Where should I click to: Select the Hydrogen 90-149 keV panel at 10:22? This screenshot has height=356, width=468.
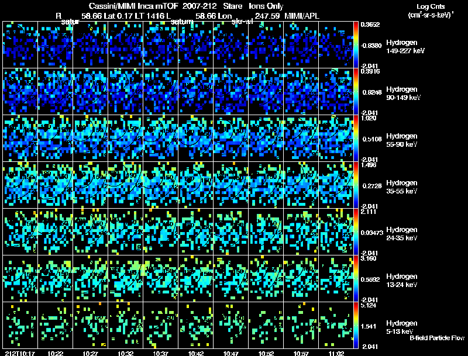[x=56, y=92]
